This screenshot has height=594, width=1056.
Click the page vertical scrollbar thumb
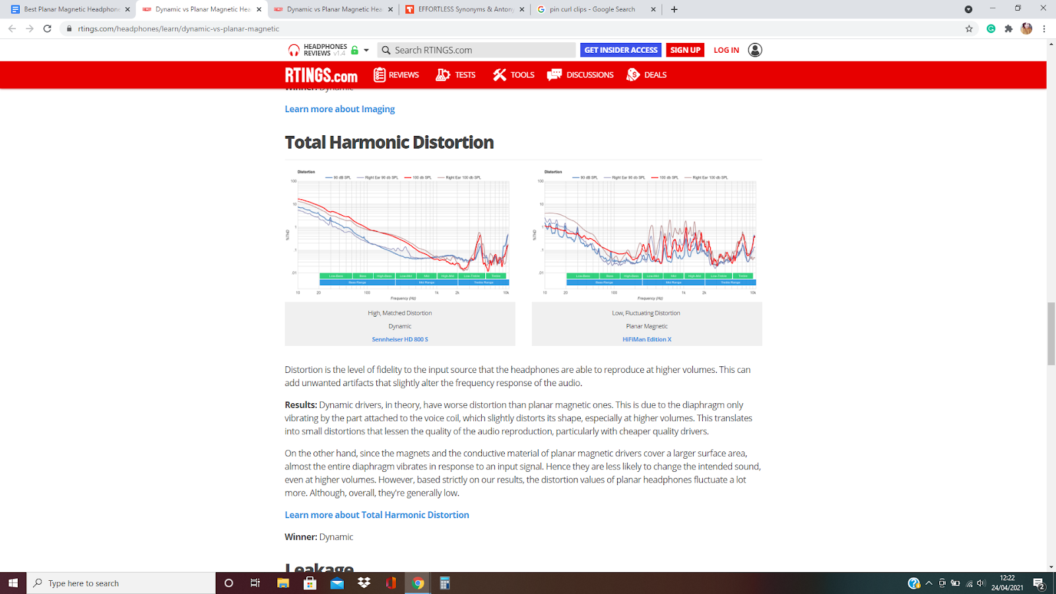coord(1051,333)
